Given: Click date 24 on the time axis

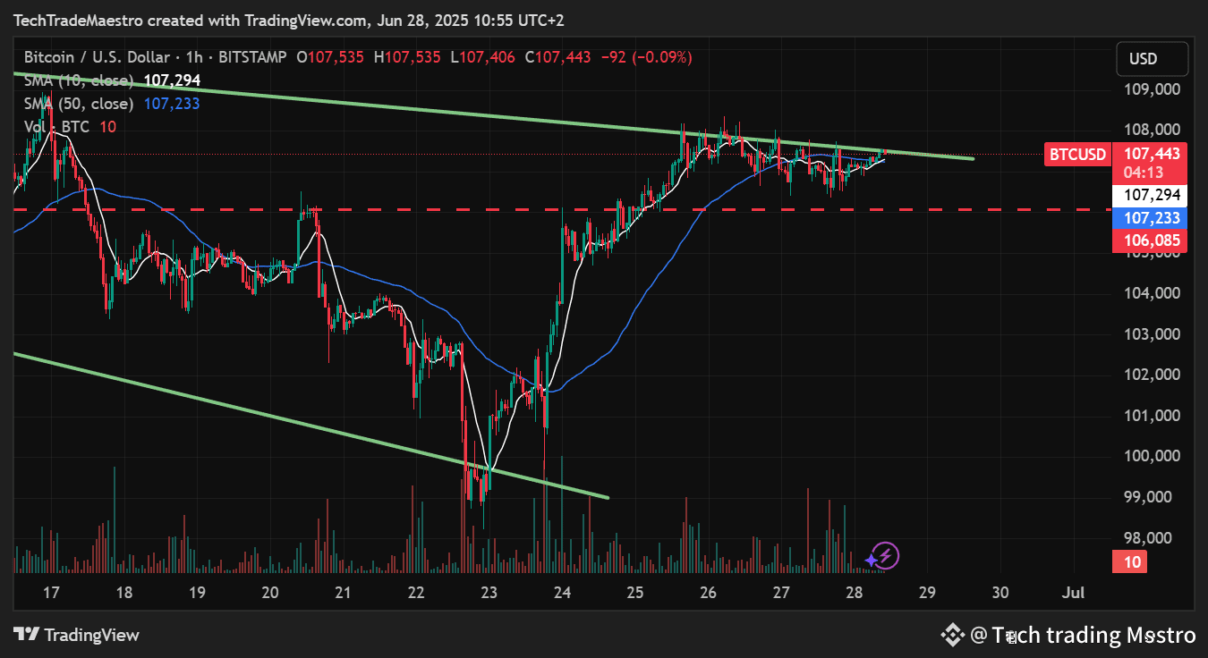Looking at the screenshot, I should click(562, 592).
